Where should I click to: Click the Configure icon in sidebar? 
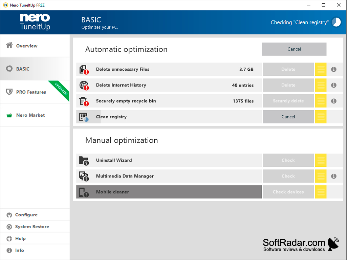(x=9, y=215)
